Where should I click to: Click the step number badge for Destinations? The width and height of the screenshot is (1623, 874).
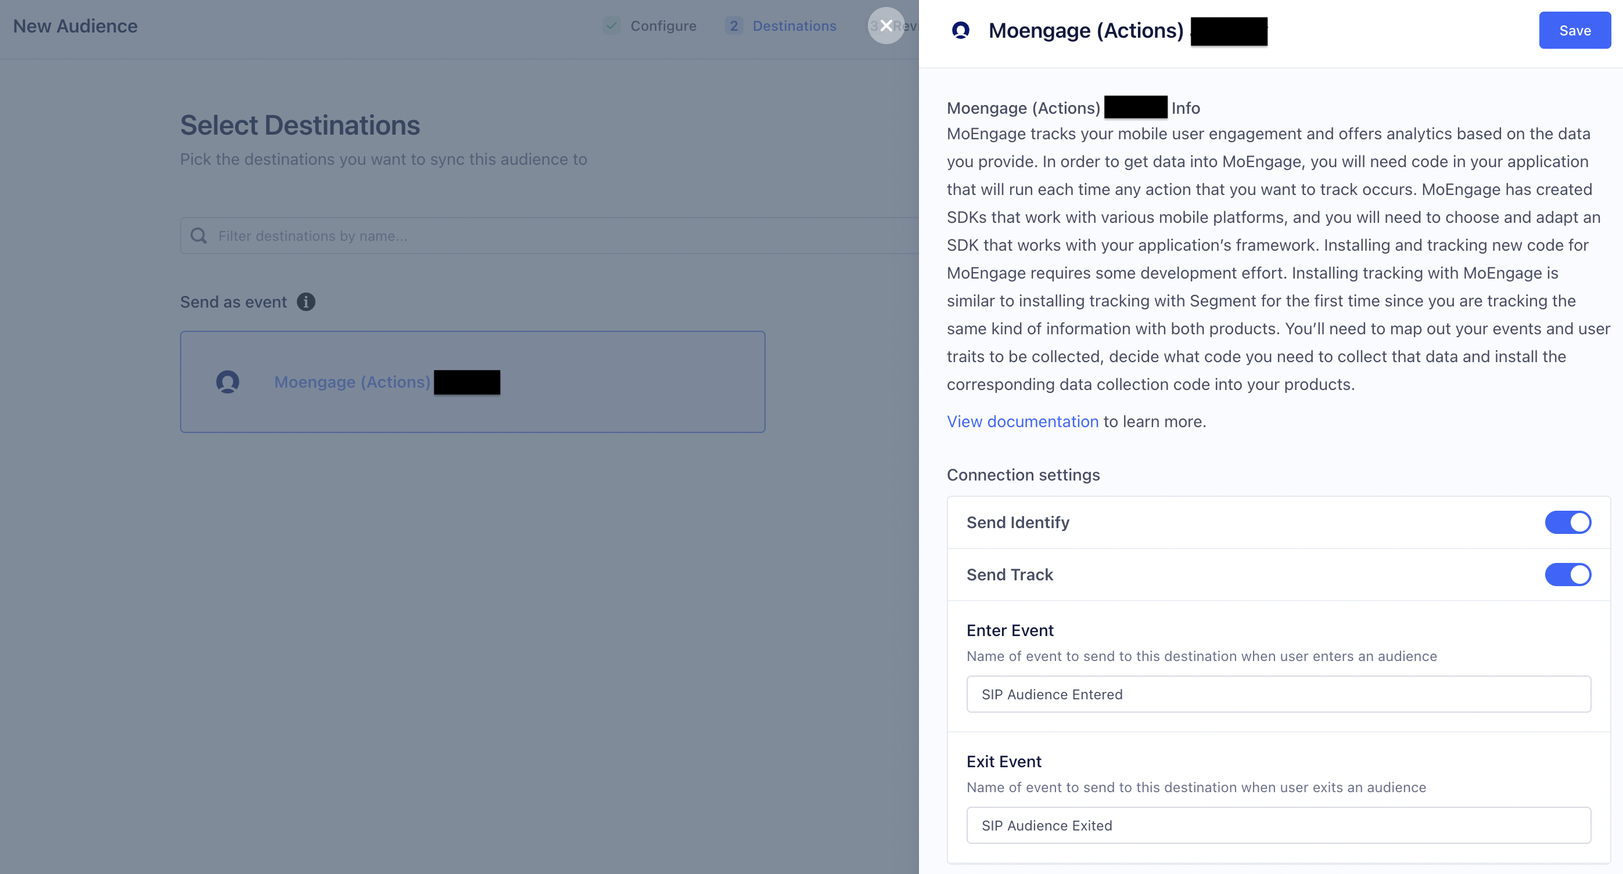click(x=734, y=26)
